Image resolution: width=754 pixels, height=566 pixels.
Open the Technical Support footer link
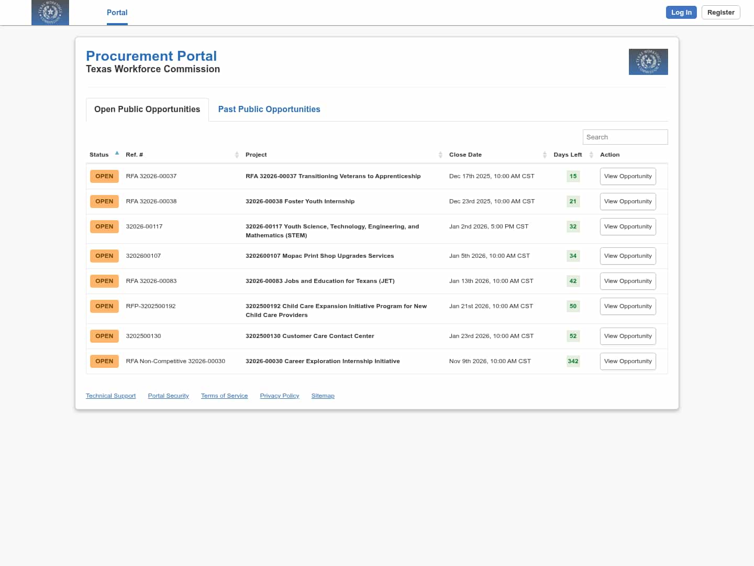(110, 396)
